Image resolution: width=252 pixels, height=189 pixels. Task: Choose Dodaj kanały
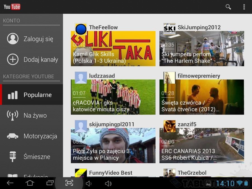[31, 59]
